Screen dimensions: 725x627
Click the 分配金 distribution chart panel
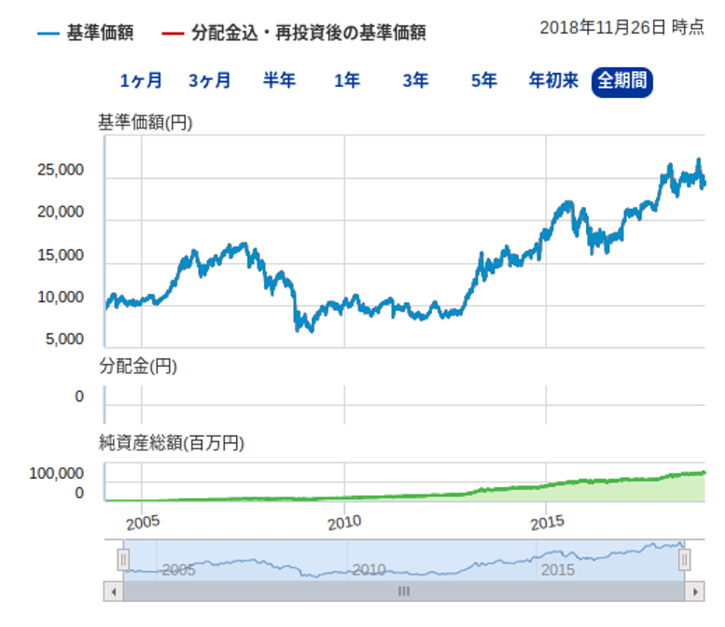coord(401,397)
